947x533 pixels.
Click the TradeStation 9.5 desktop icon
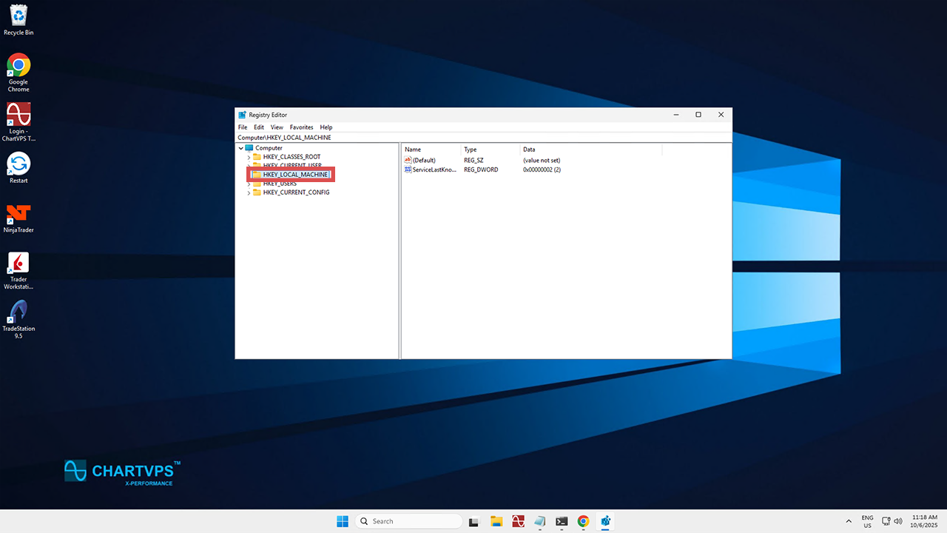coord(18,312)
